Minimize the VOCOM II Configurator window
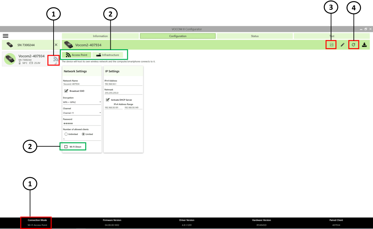The image size is (373, 229). [x=361, y=29]
